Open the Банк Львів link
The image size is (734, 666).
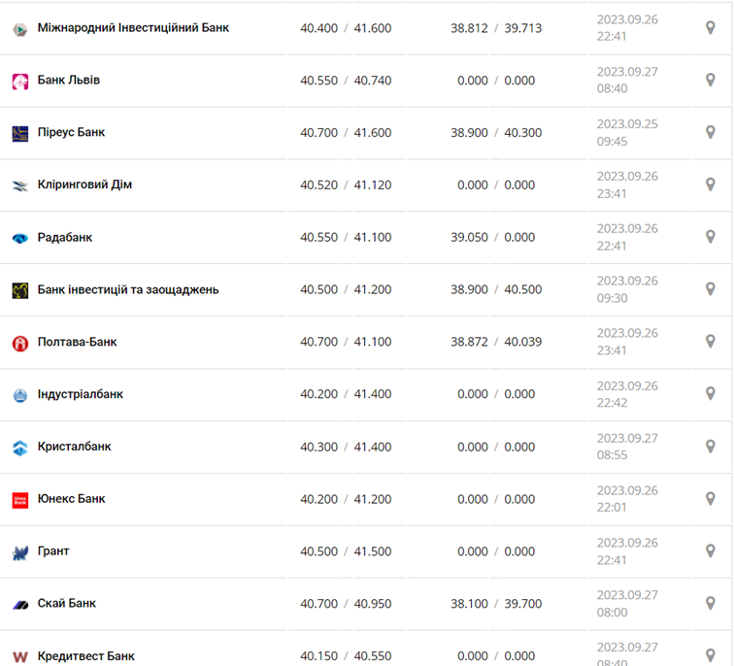69,81
